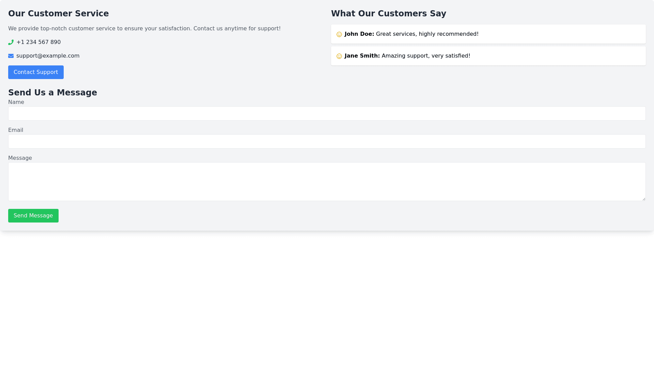
Task: Click the support@example.com email address
Action: click(x=48, y=56)
